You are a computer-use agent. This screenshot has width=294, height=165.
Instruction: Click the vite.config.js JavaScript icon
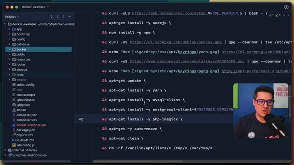coord(14,145)
